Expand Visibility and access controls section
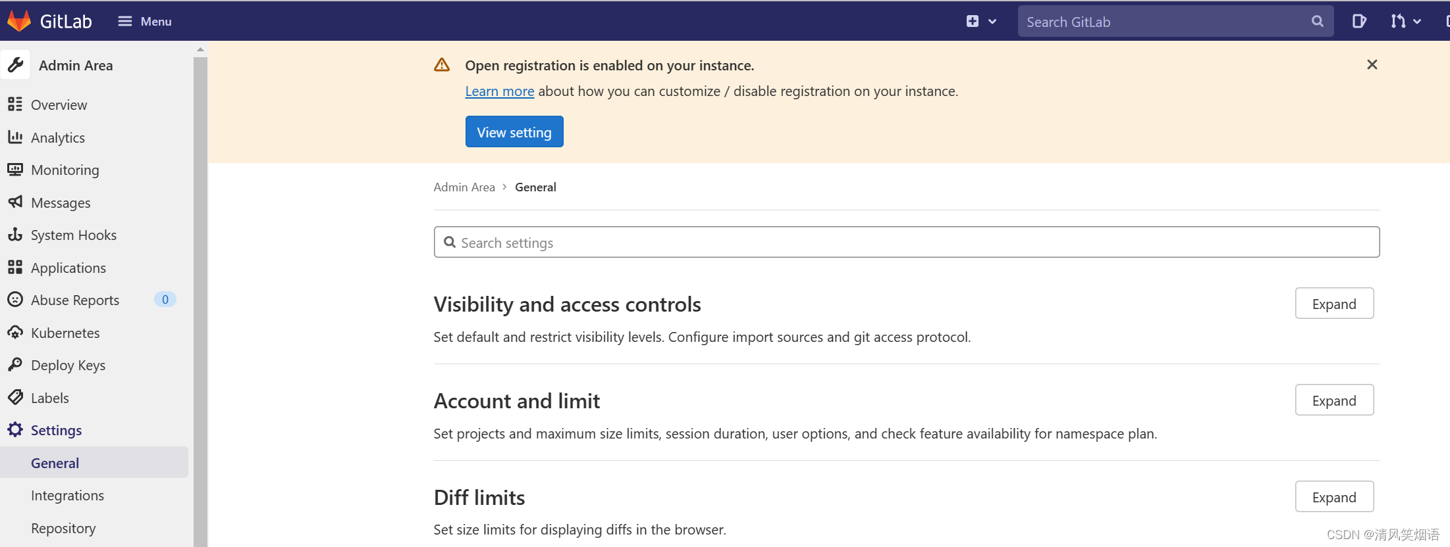This screenshot has width=1450, height=547. [1334, 303]
